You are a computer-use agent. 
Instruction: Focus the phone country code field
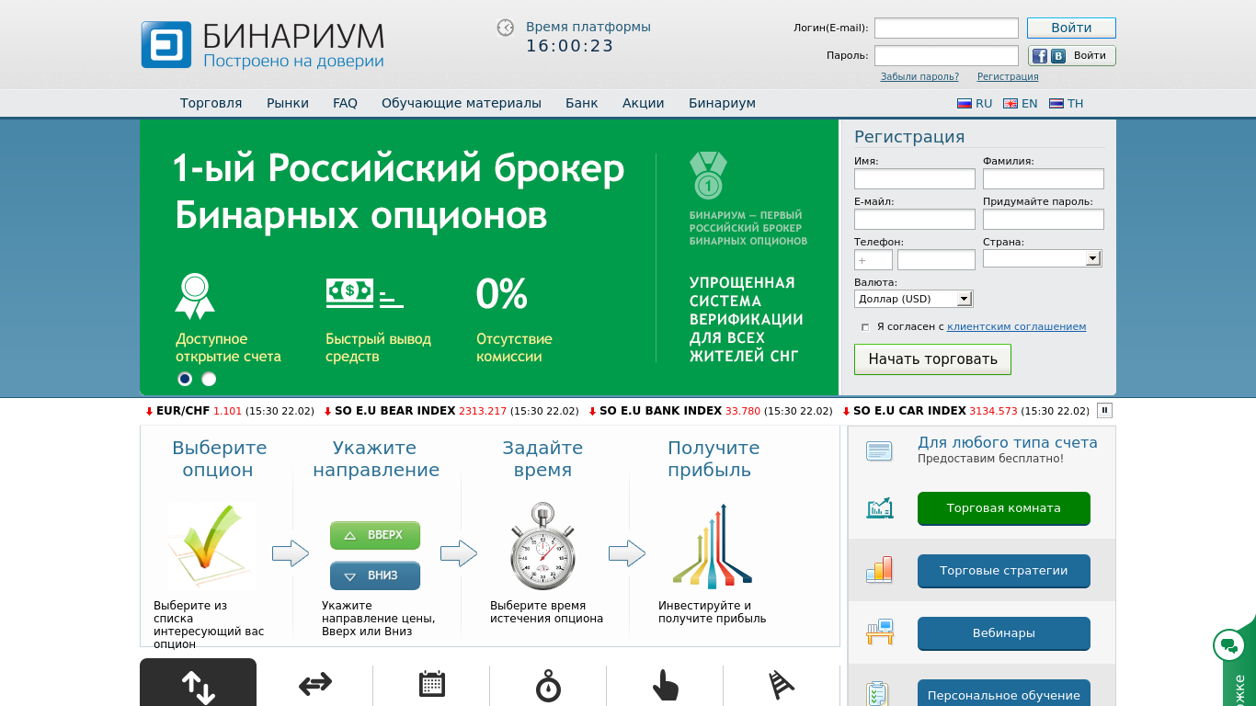point(873,260)
